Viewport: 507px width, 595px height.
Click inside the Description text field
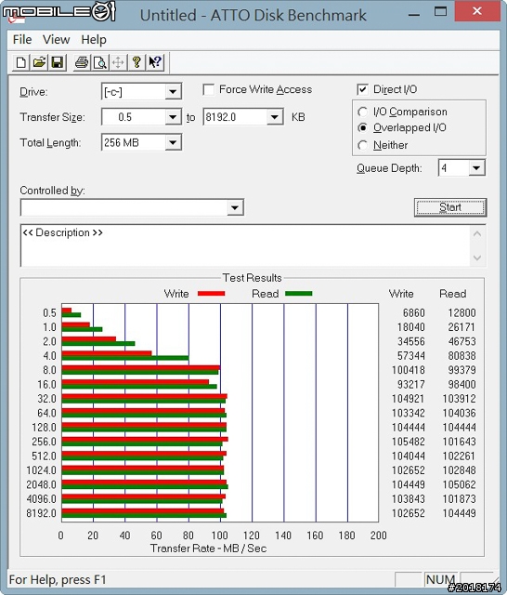(x=245, y=245)
